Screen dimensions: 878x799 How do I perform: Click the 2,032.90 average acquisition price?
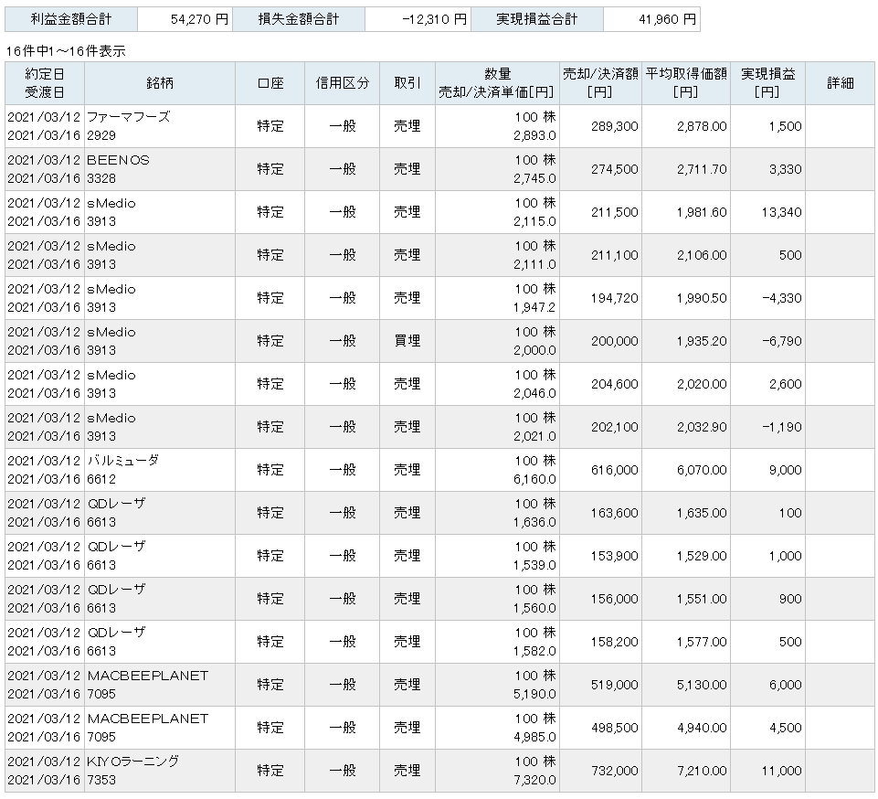click(x=702, y=427)
